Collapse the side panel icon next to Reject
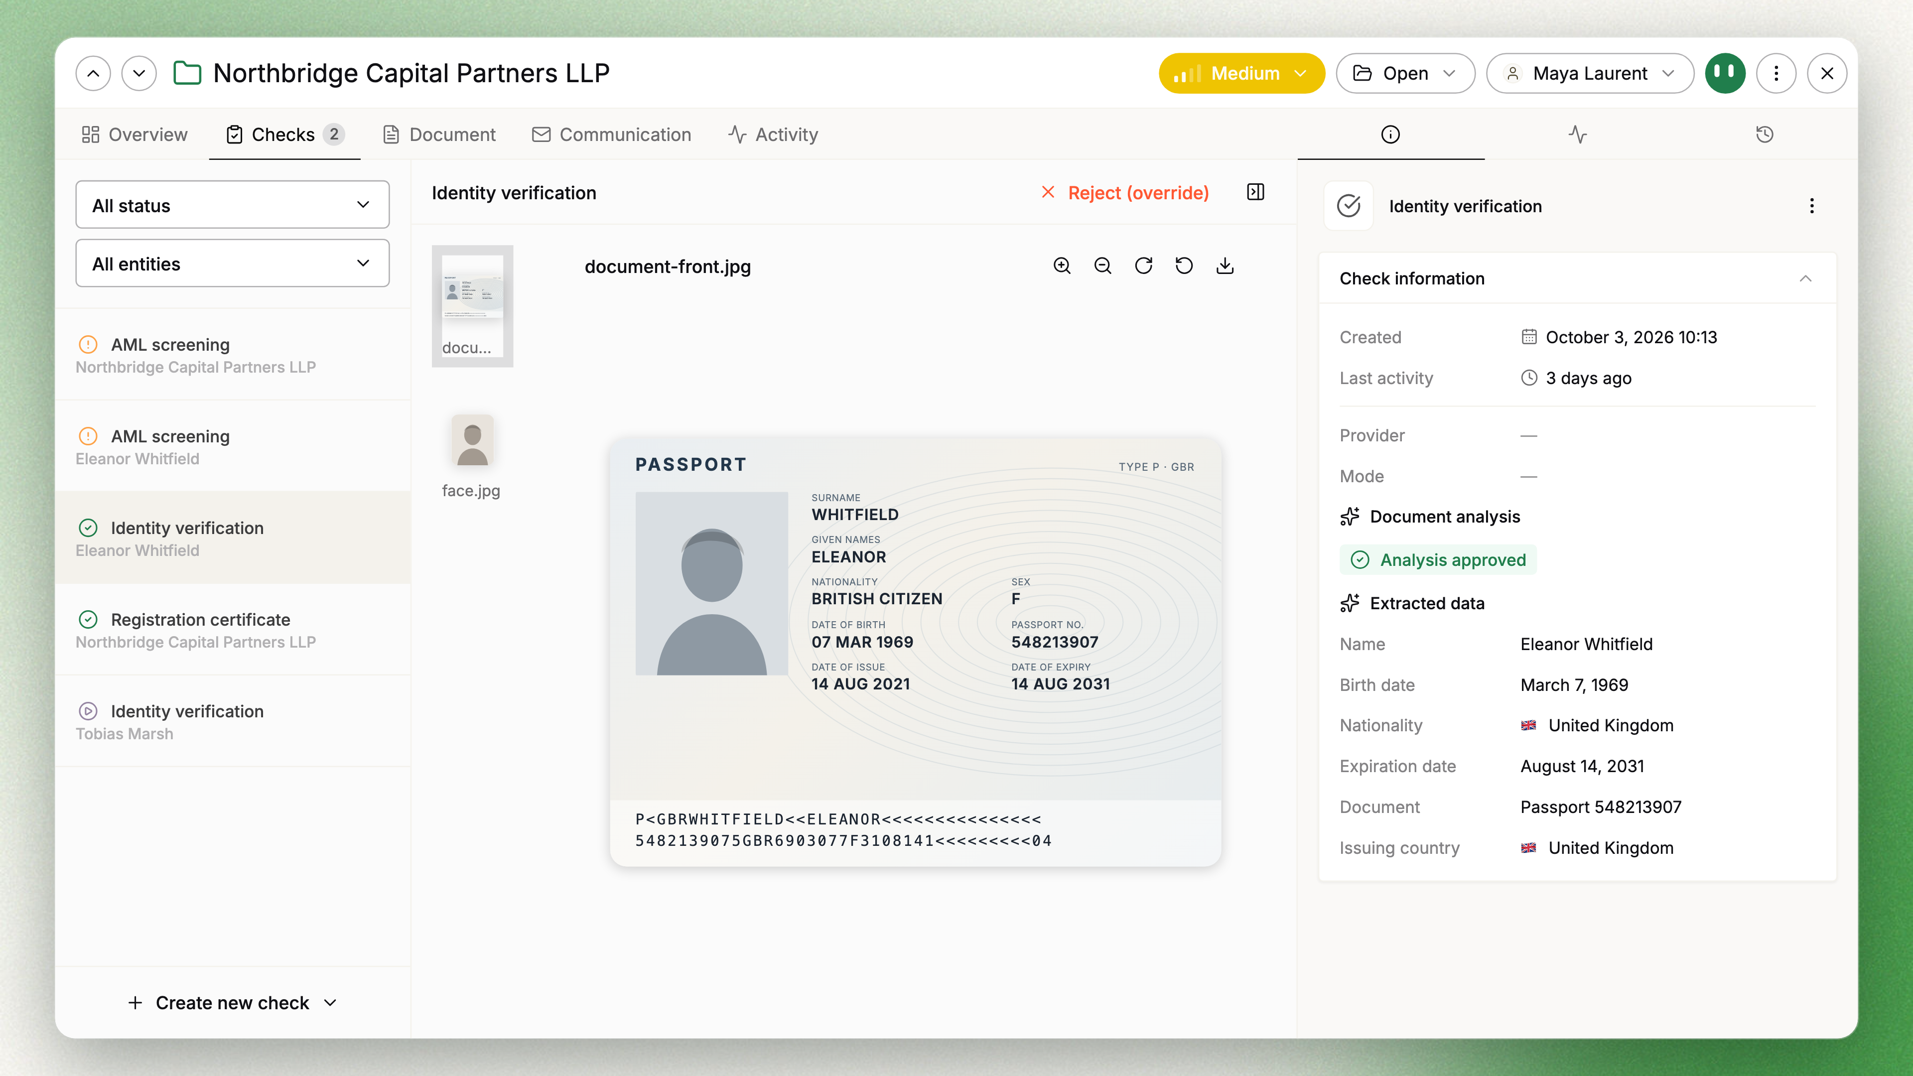Screen dimensions: 1913x1076 [1256, 192]
